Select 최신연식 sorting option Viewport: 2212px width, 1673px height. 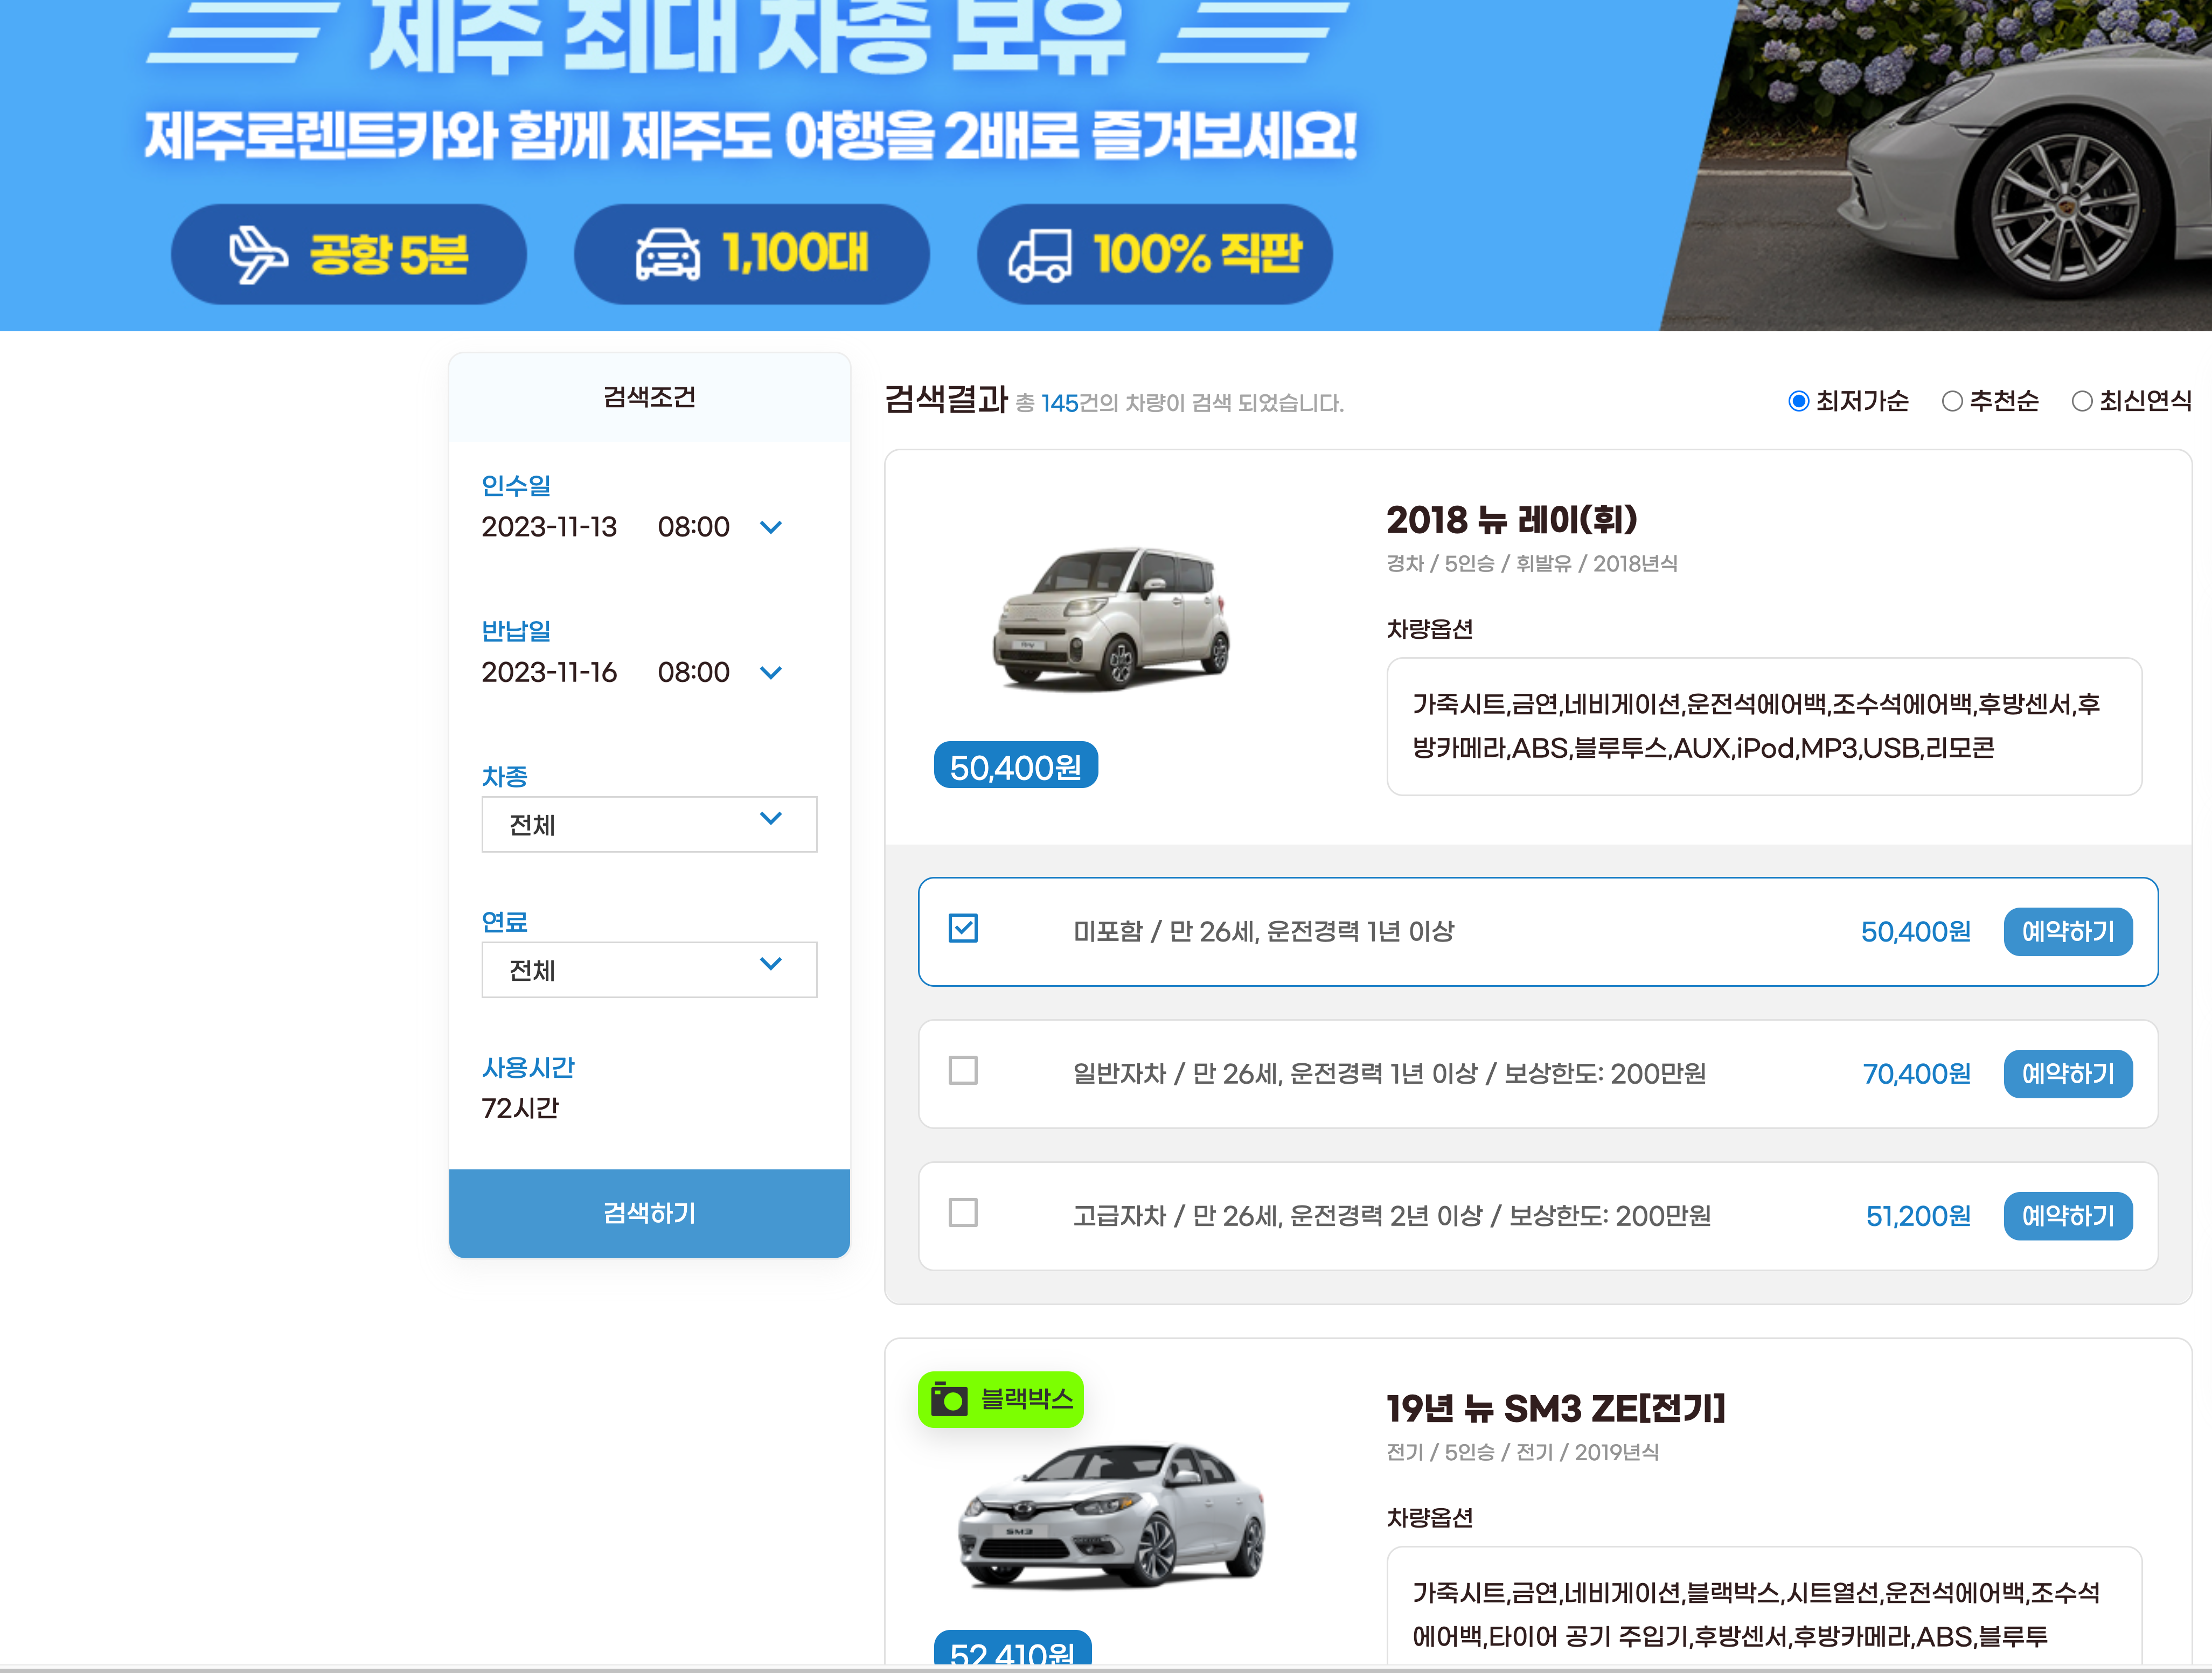tap(2083, 401)
